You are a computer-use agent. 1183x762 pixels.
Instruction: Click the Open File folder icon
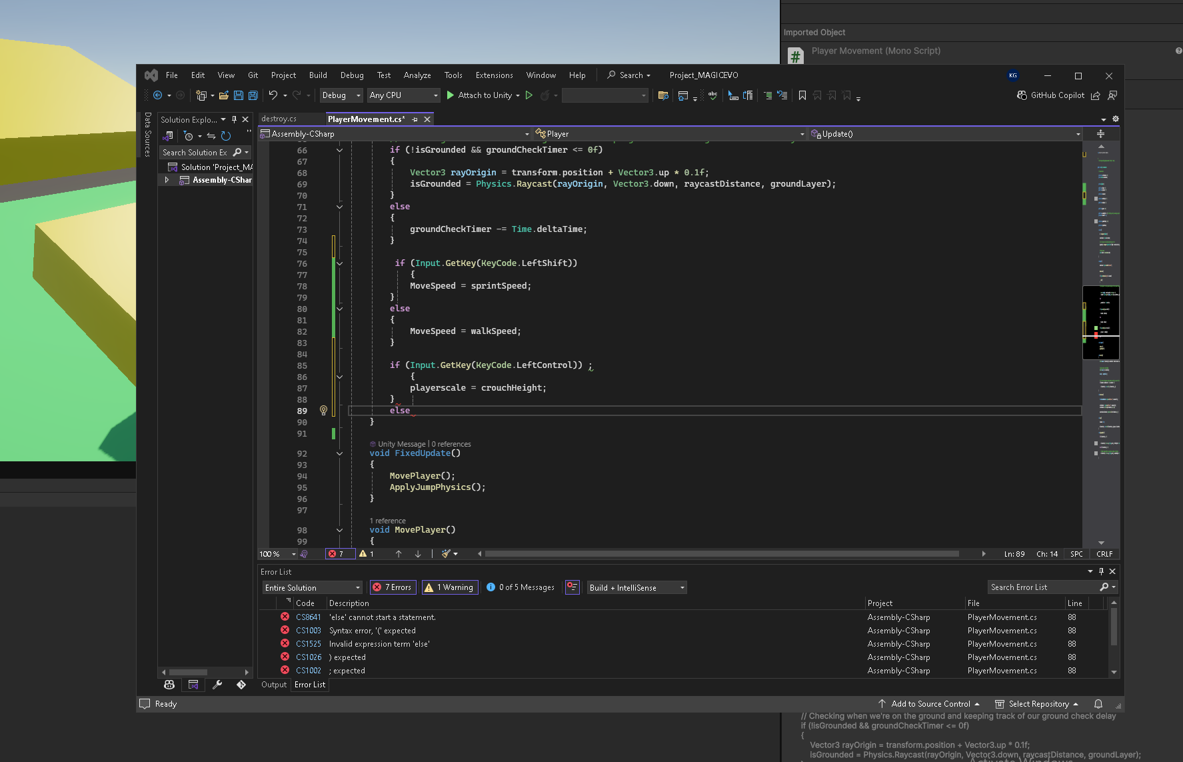(x=224, y=95)
